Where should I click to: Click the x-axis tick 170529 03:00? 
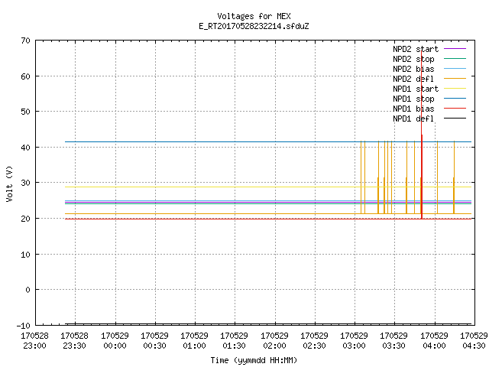pos(354,341)
